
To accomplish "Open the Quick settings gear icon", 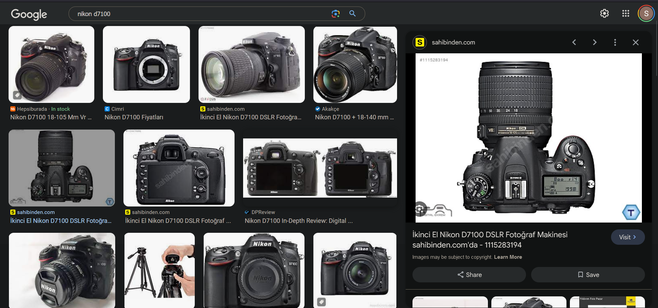I will tap(604, 13).
